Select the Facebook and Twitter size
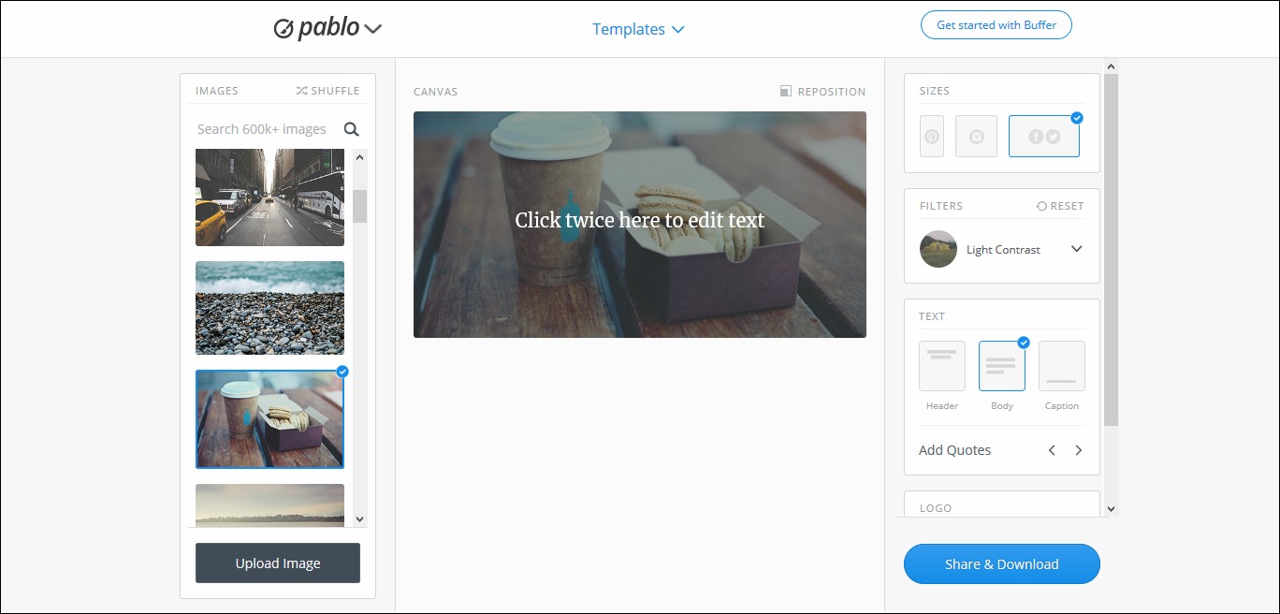This screenshot has height=614, width=1280. click(x=1044, y=136)
